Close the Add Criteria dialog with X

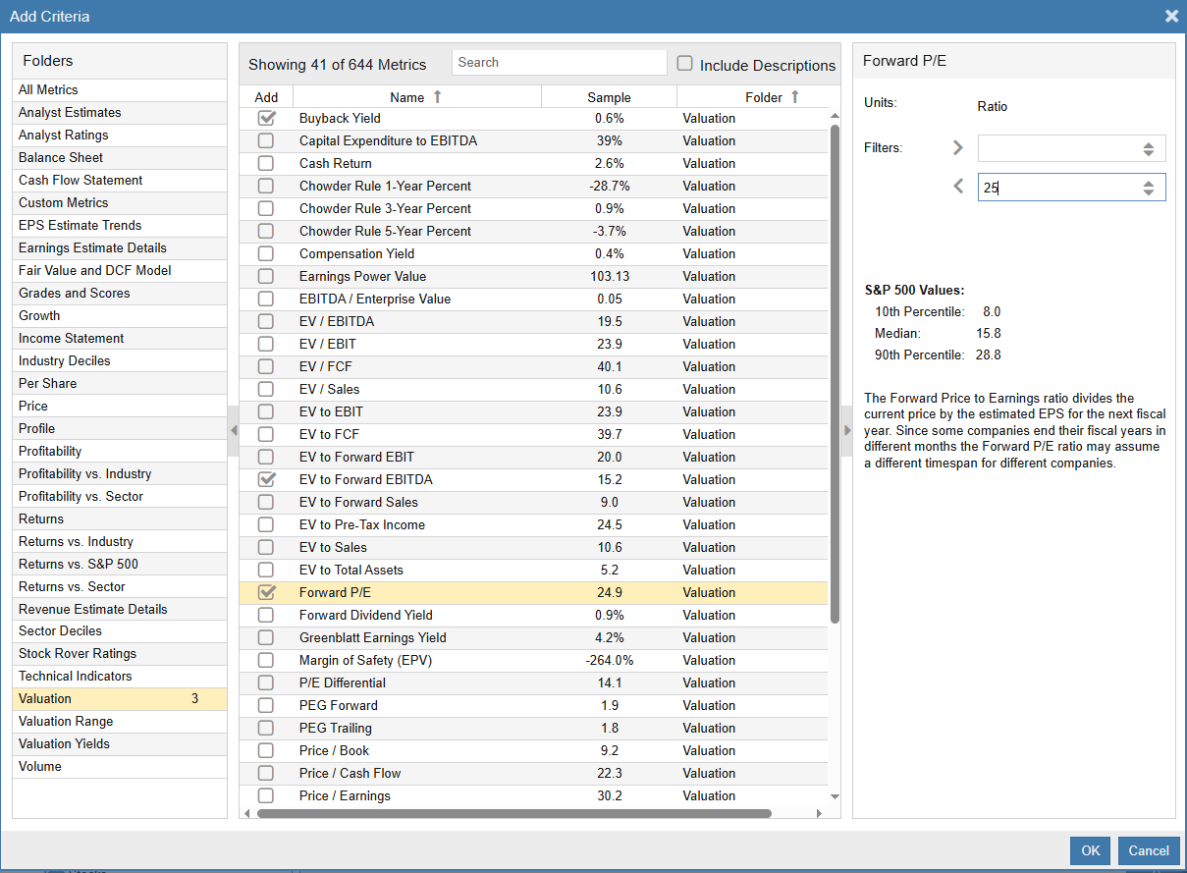pos(1171,16)
